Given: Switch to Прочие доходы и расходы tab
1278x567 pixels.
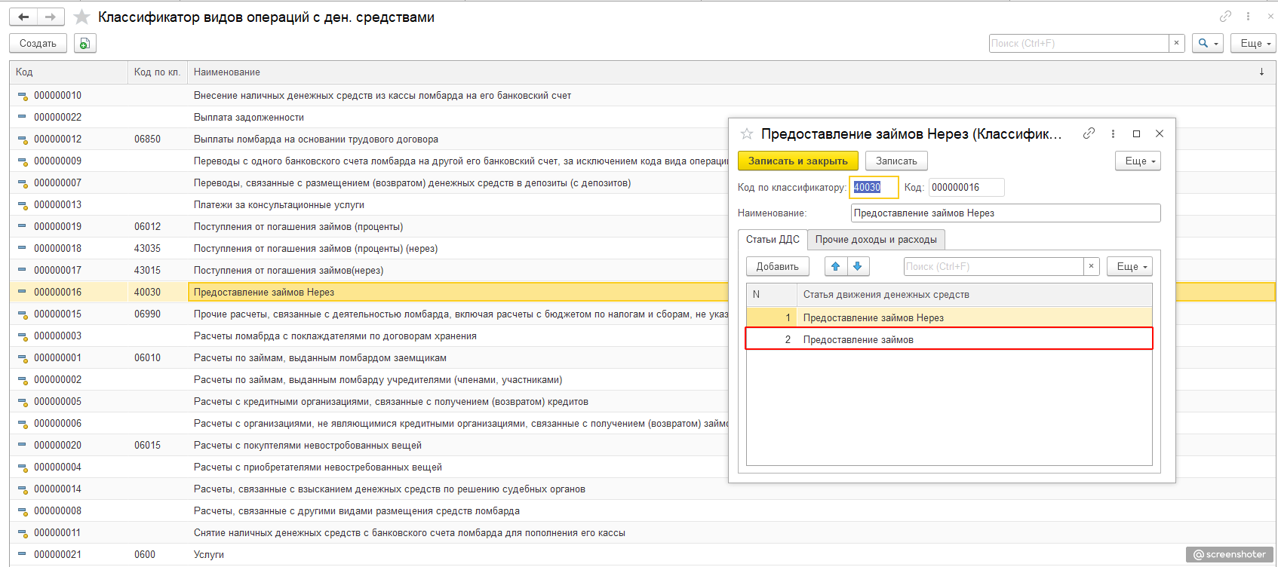Looking at the screenshot, I should point(876,240).
